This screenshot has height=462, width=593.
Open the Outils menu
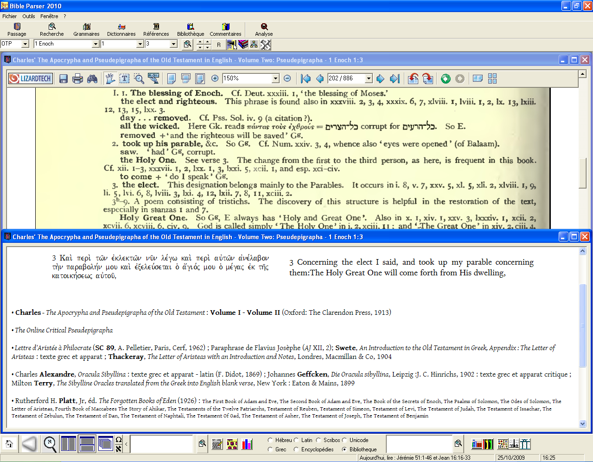(29, 16)
